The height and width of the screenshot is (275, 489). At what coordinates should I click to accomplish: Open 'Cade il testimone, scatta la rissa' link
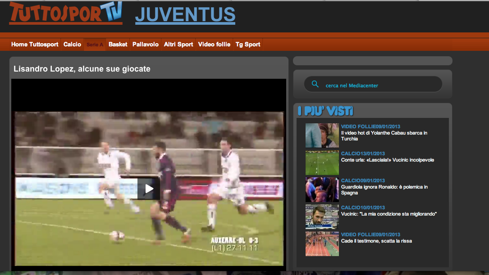click(x=376, y=241)
